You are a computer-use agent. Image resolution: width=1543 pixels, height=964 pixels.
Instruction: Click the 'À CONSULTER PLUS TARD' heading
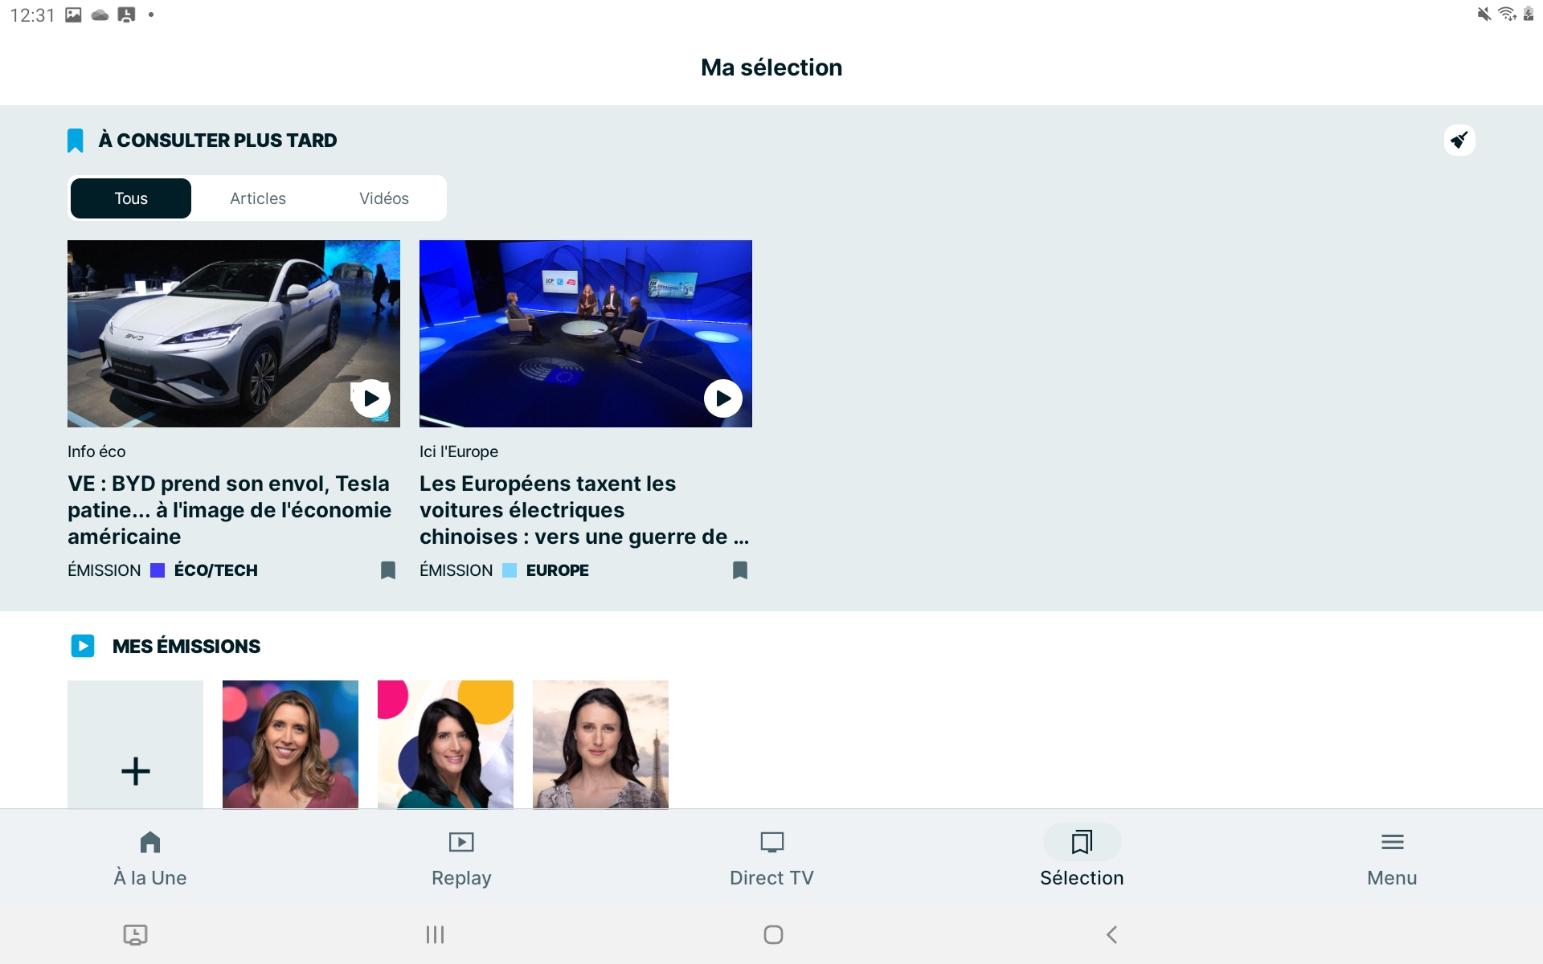(x=218, y=141)
